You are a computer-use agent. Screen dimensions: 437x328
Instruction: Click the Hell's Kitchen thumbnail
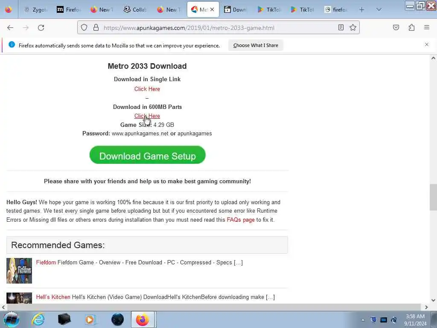[x=19, y=298]
